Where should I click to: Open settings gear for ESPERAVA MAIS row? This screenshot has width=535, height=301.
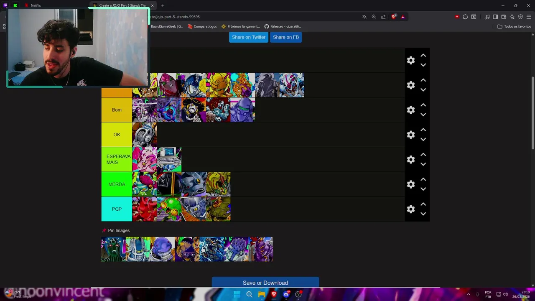411,159
